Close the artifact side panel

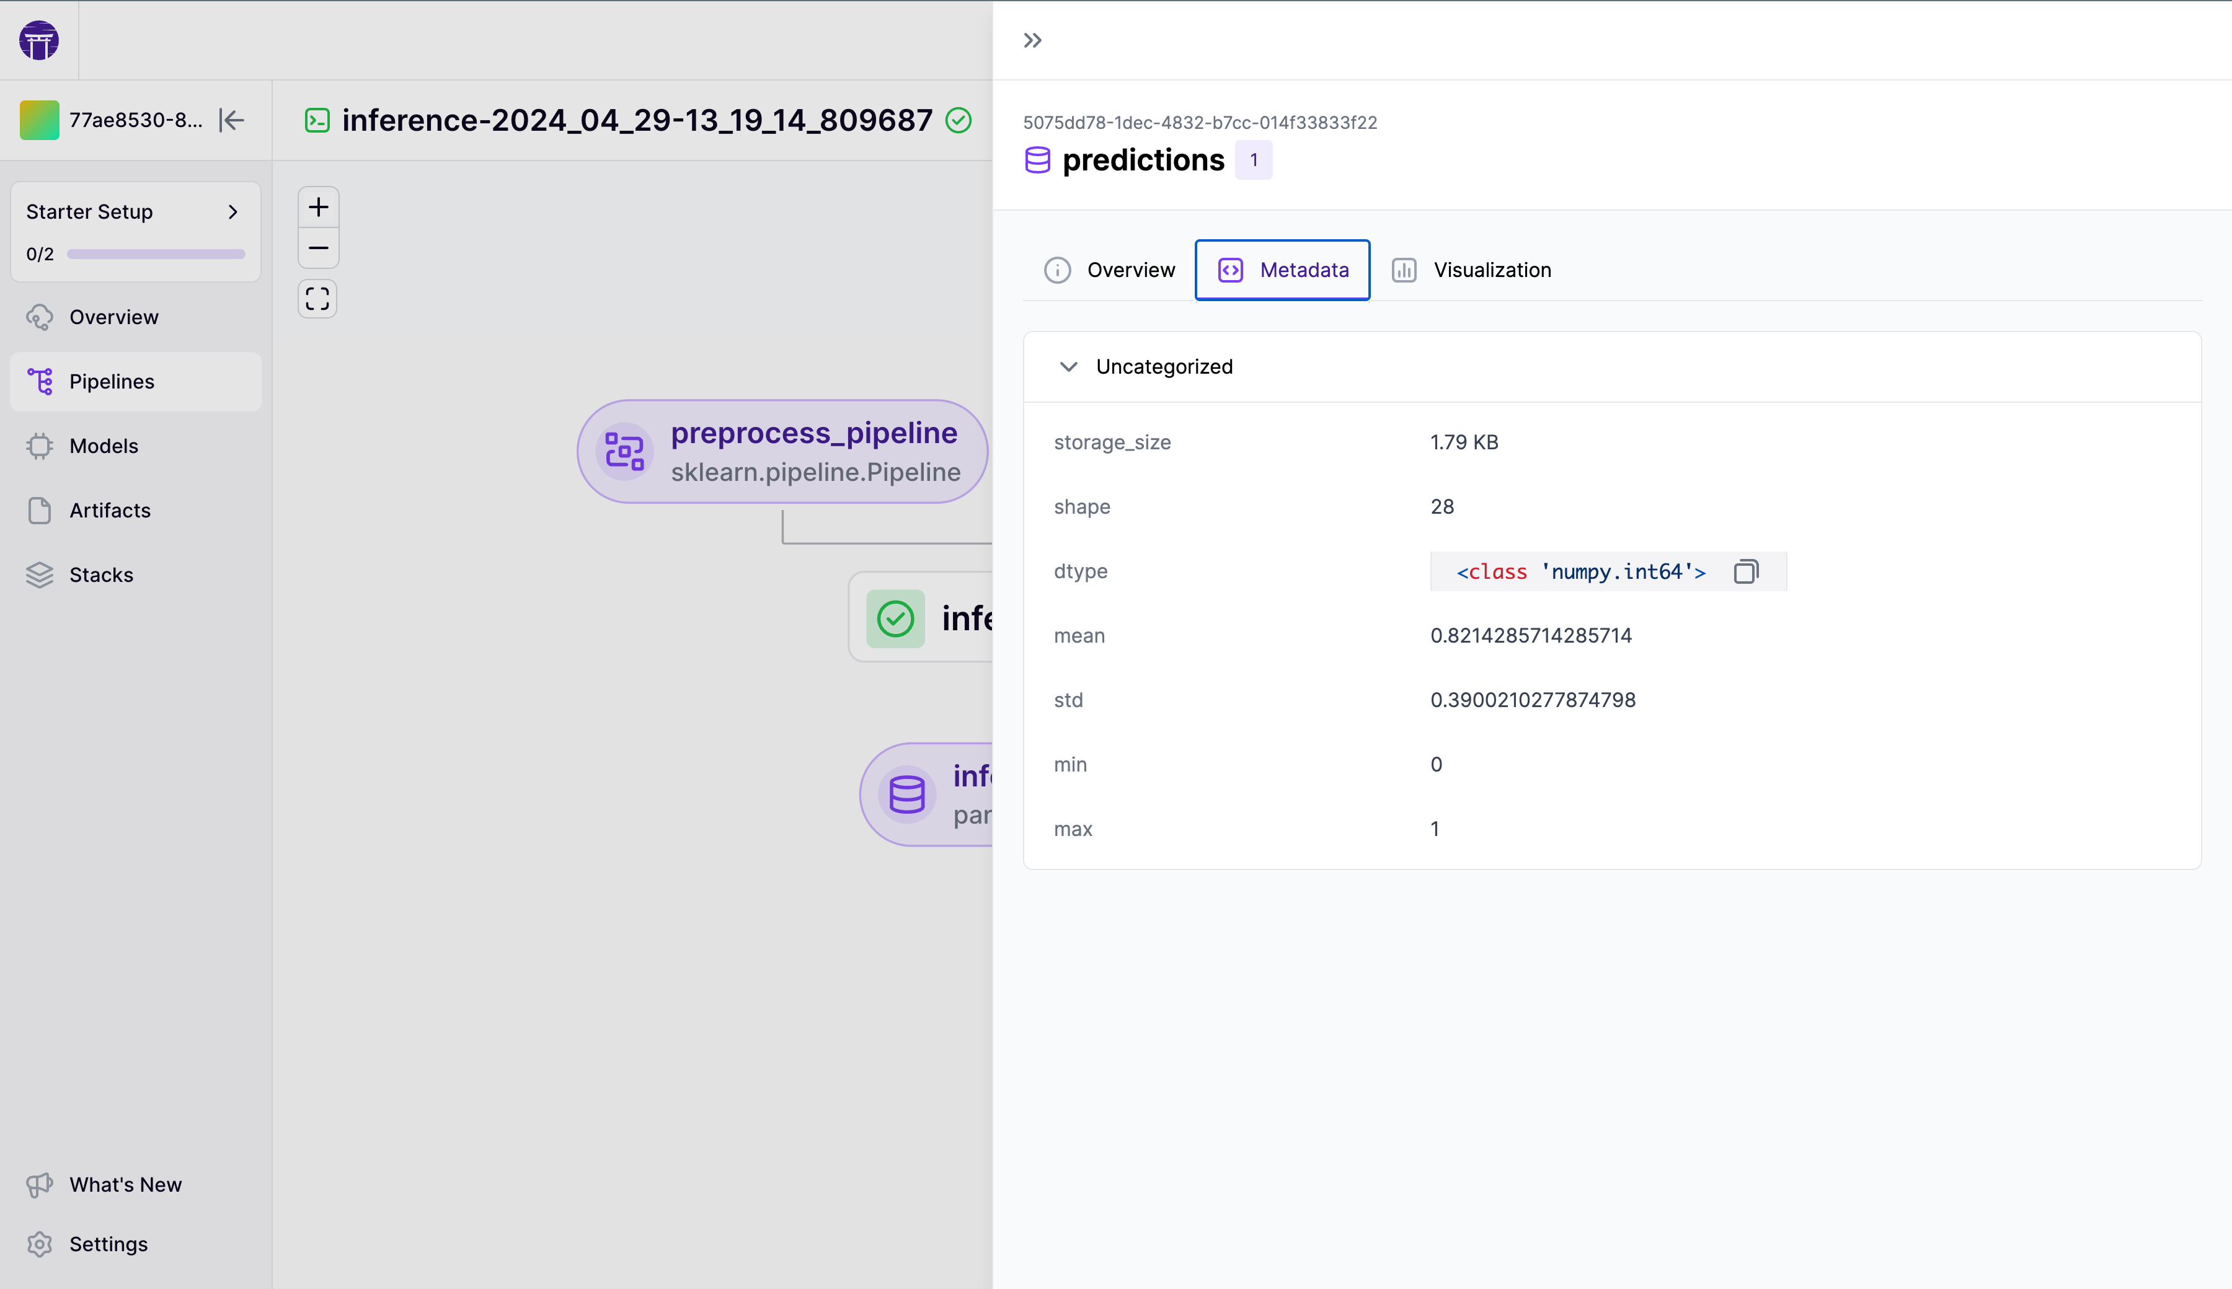click(1033, 40)
